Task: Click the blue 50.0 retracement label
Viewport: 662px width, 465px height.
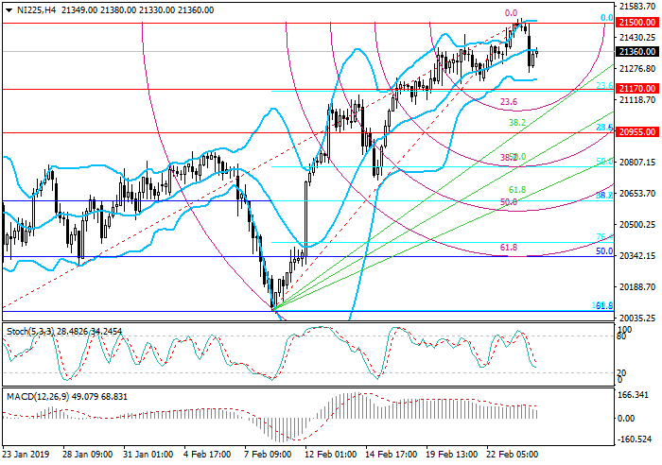Action: click(x=603, y=251)
